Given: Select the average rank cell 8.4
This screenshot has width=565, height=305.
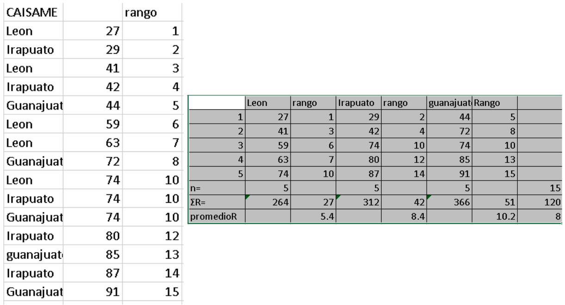Looking at the screenshot, I should click(x=404, y=217).
